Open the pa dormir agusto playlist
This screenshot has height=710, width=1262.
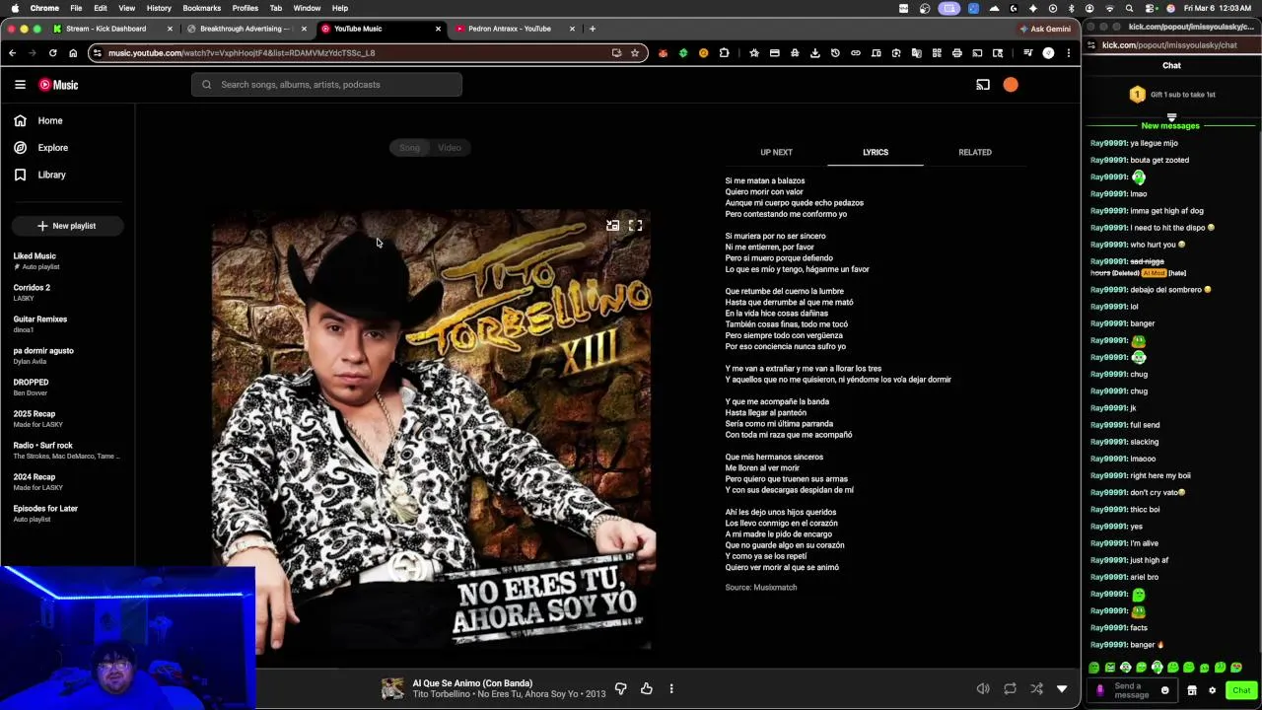click(x=67, y=356)
